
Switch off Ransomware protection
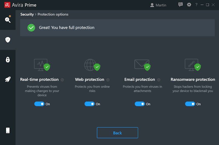coord(190,104)
